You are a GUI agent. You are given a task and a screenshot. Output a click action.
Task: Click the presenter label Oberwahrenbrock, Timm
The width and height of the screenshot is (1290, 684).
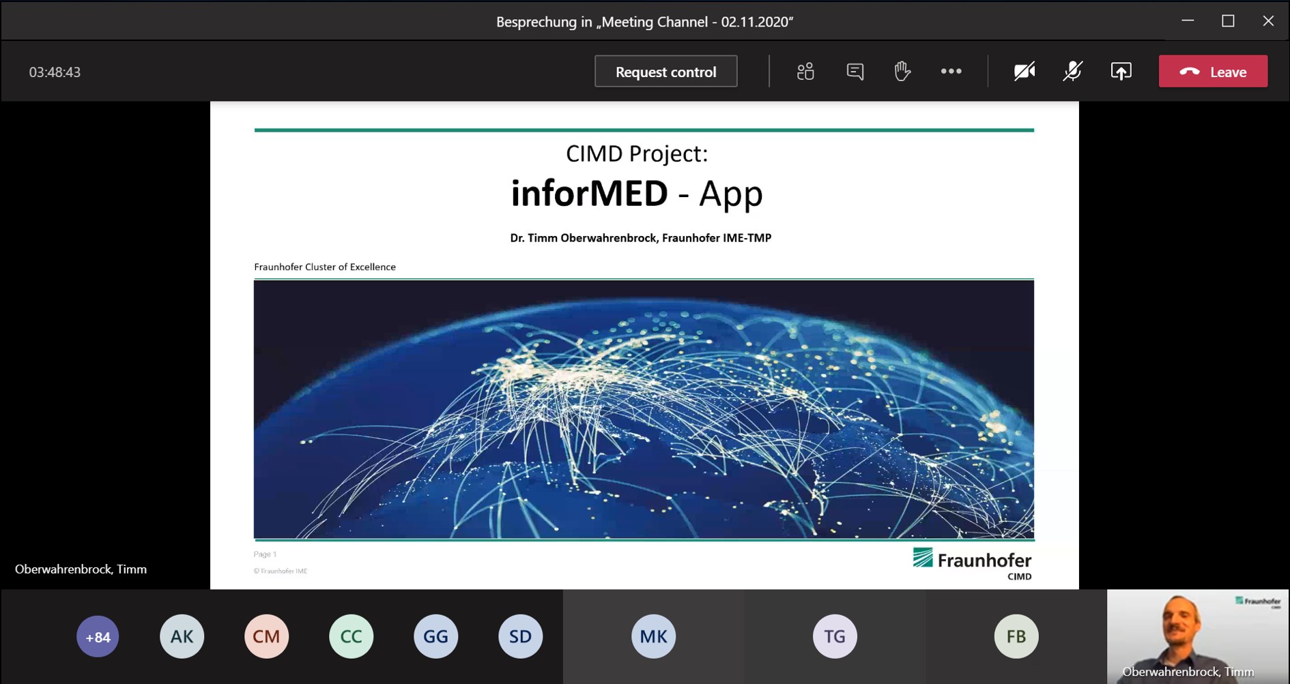(81, 569)
